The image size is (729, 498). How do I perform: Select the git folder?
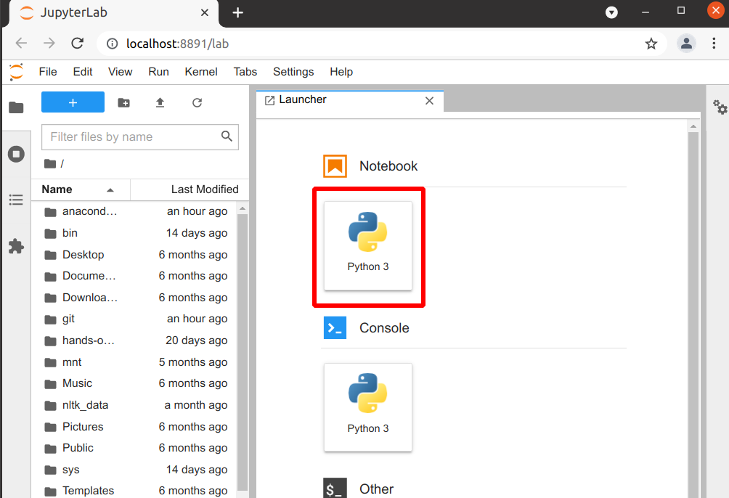135,319
